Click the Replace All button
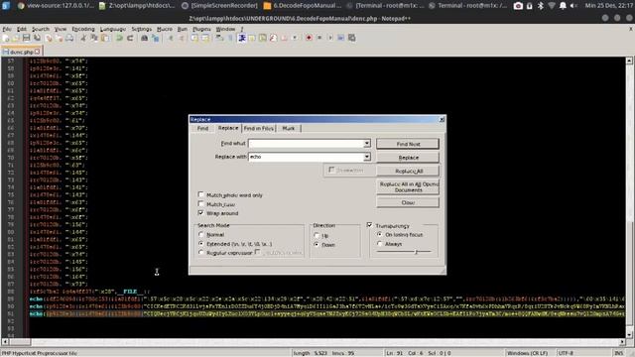635x357 pixels. 408,171
